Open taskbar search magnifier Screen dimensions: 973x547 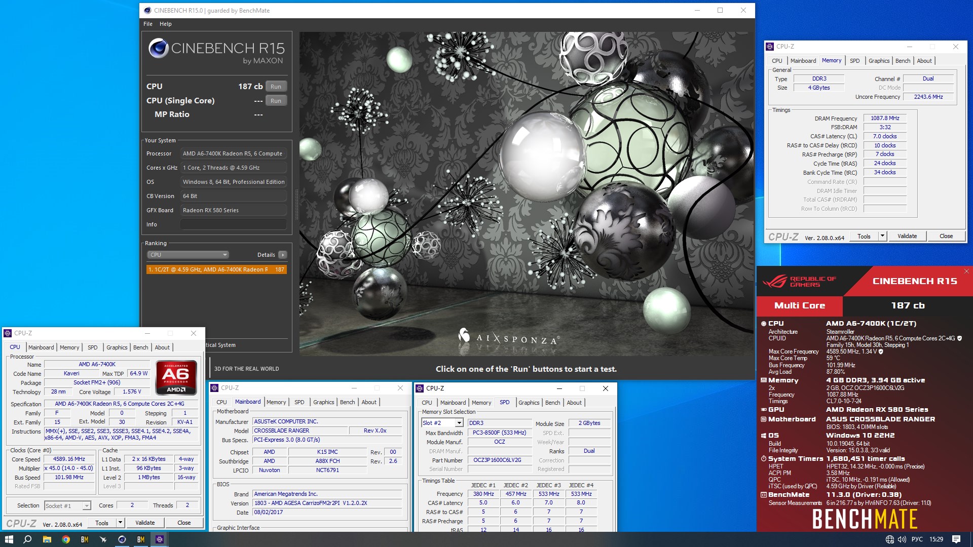[28, 539]
